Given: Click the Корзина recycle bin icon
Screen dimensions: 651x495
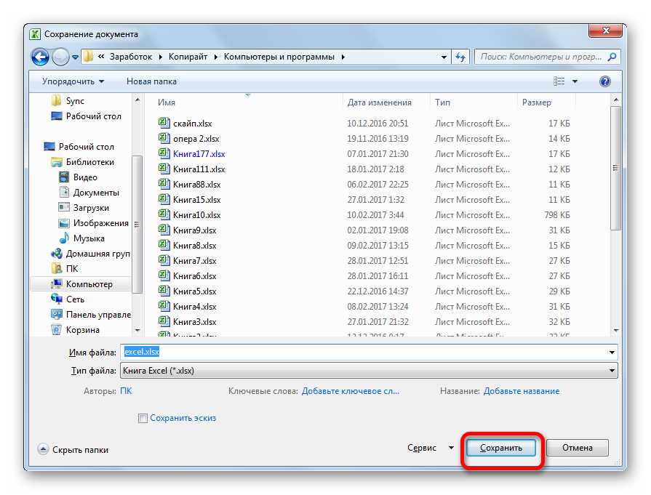Looking at the screenshot, I should pos(57,330).
